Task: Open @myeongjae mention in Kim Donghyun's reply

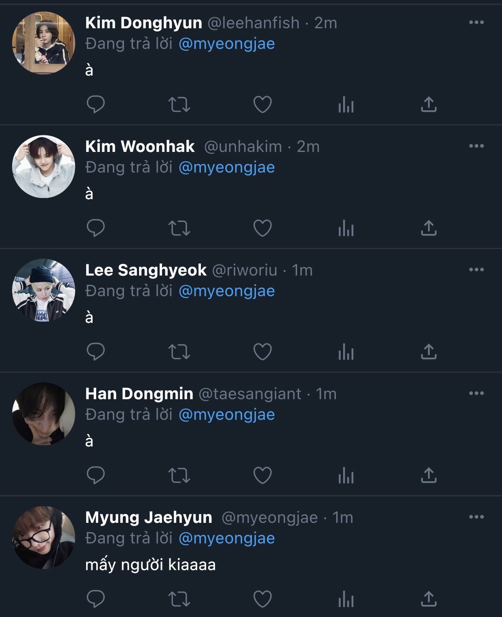Action: click(x=226, y=44)
